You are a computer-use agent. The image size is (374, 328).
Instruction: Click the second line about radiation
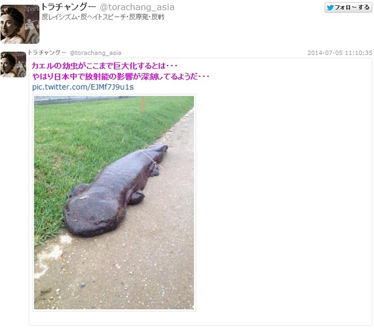pyautogui.click(x=120, y=77)
